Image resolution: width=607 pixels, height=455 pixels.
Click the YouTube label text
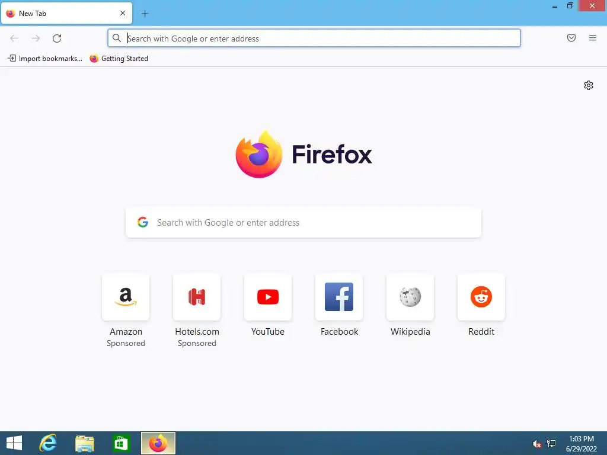click(268, 332)
